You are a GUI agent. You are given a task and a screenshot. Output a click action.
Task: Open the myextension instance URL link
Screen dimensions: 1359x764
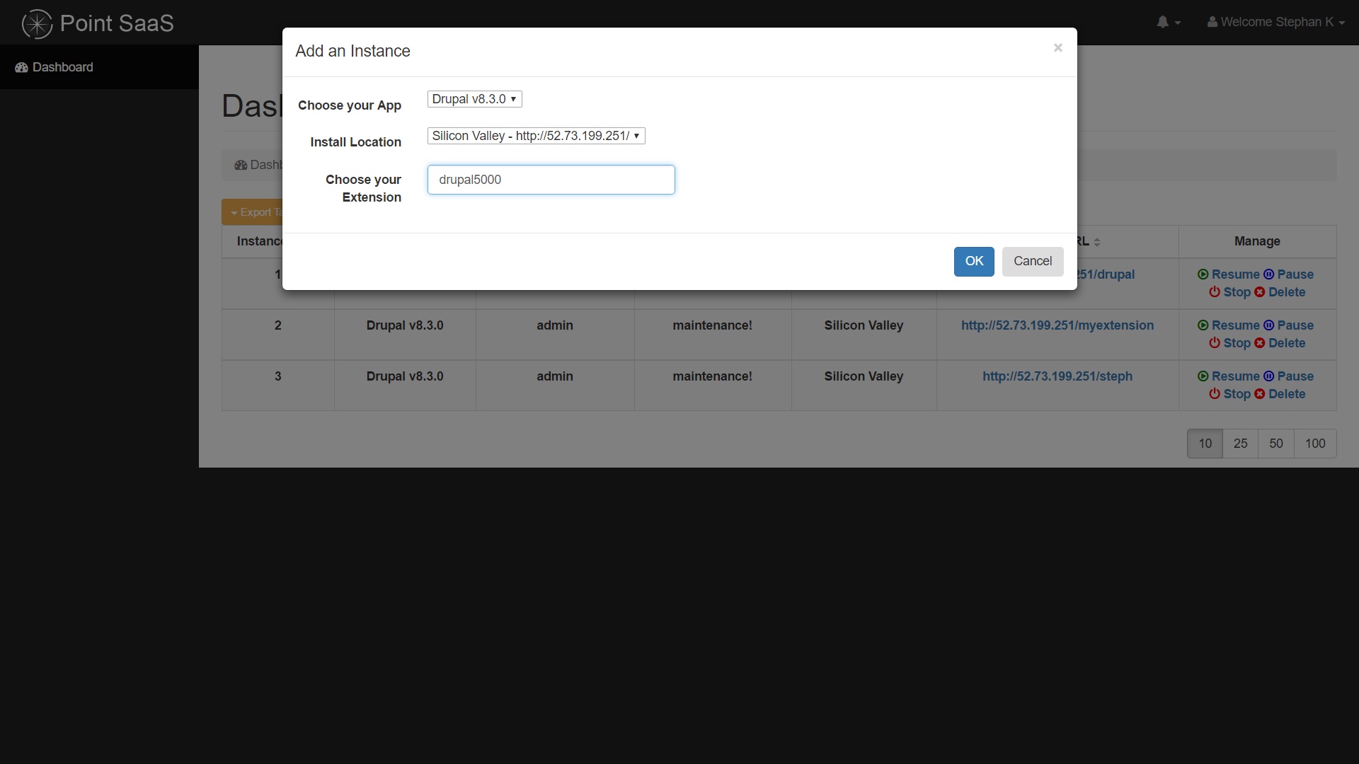1057,325
